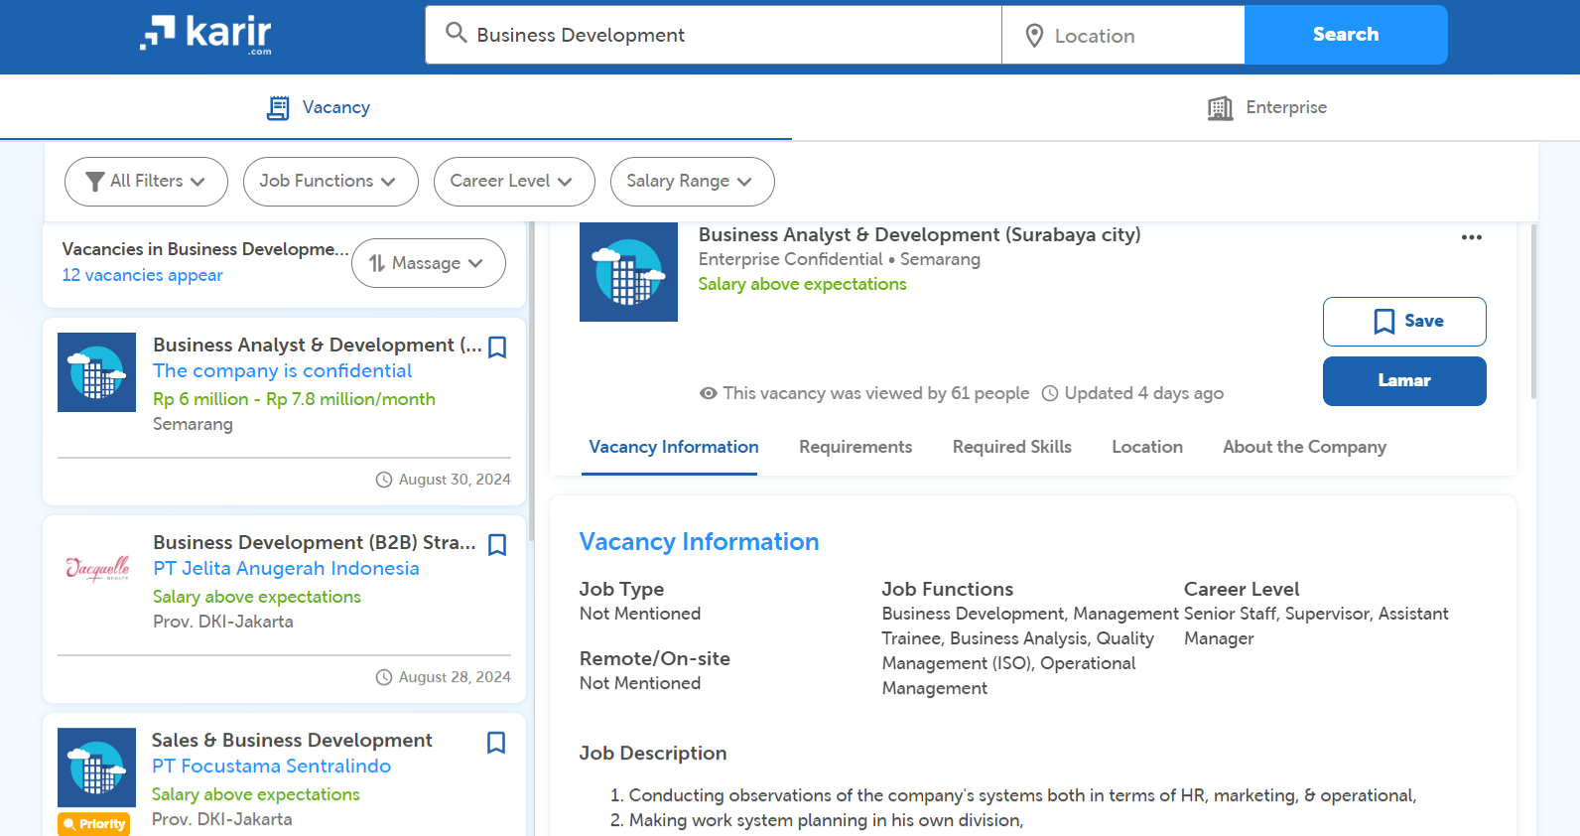The image size is (1580, 836).
Task: Click the sort arrows icon beside Massage
Action: 377,263
